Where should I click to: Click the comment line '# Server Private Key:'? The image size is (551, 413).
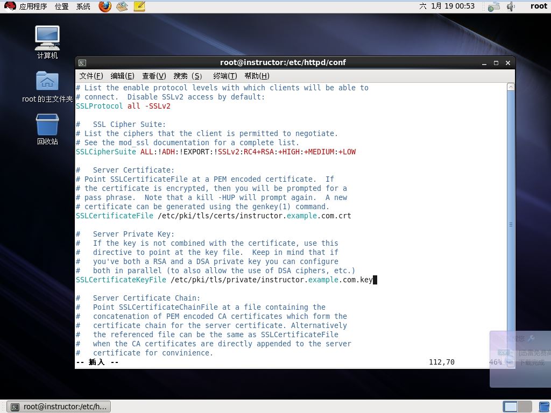[x=125, y=234]
